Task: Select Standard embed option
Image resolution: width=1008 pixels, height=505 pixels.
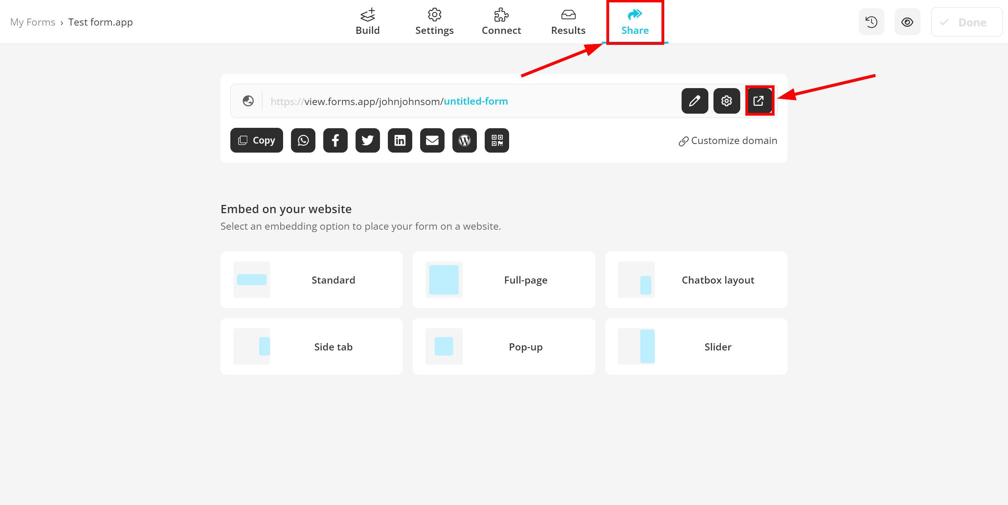Action: pyautogui.click(x=311, y=280)
